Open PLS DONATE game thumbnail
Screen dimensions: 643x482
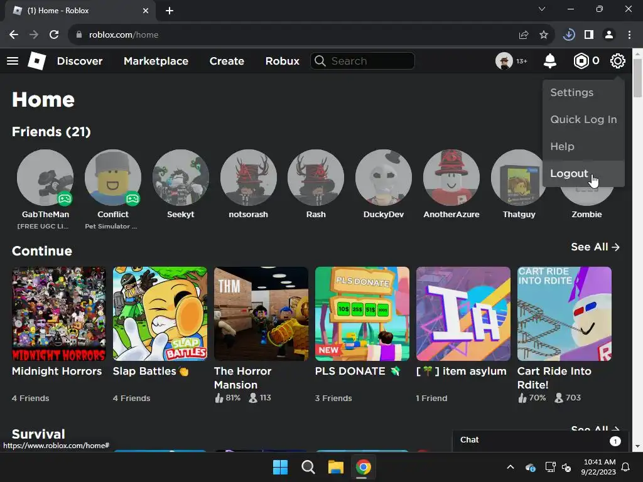pyautogui.click(x=362, y=314)
